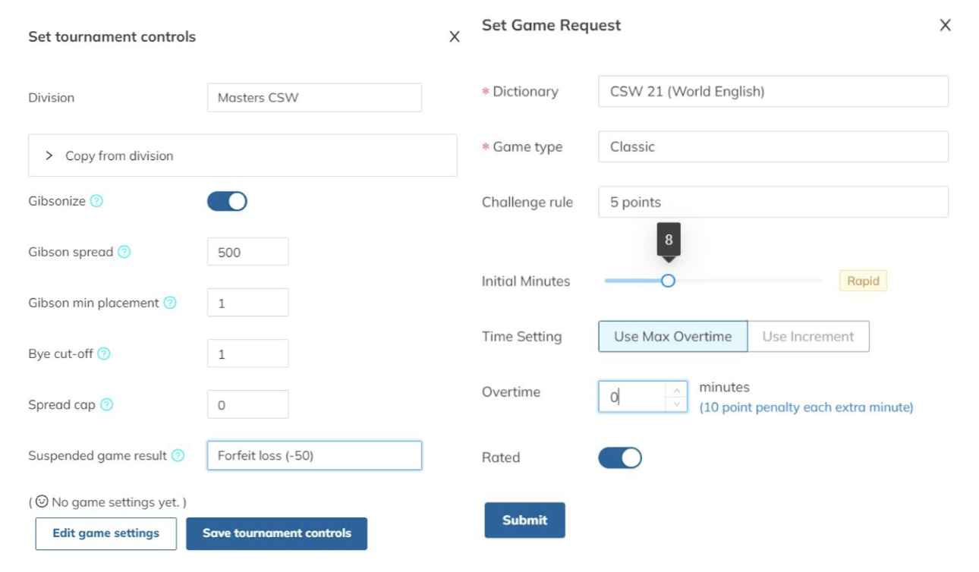Screen dimensions: 979x572
Task: Click help icon next to Bye cut-off
Action: (104, 354)
